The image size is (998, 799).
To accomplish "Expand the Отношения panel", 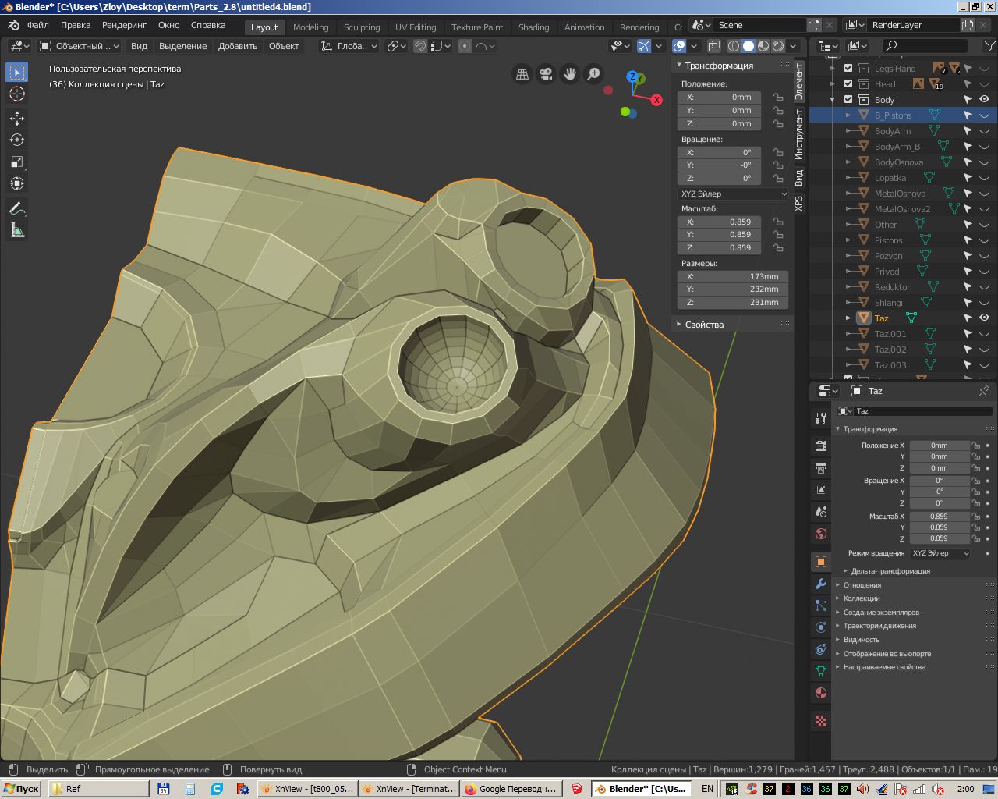I will click(862, 585).
